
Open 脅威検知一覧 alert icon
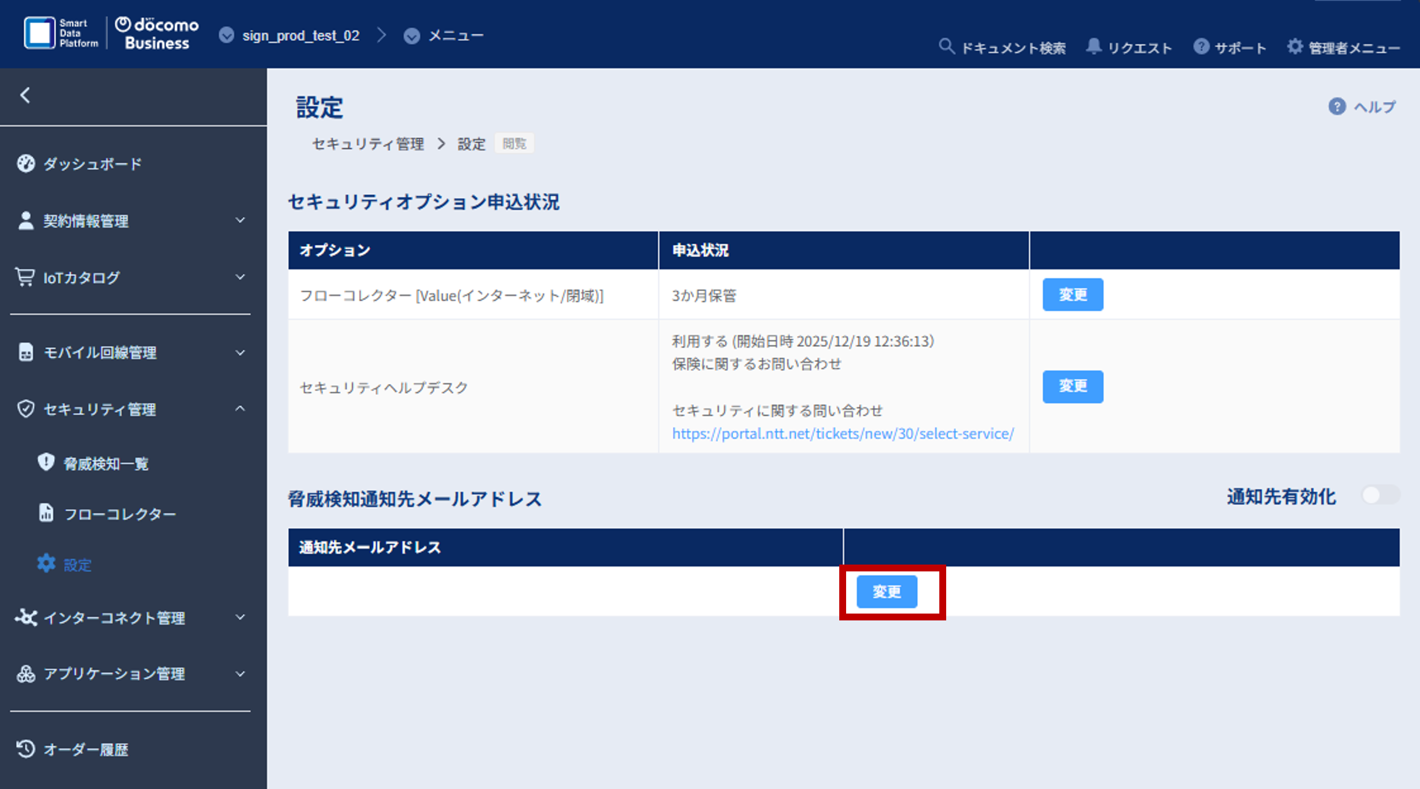click(x=46, y=463)
